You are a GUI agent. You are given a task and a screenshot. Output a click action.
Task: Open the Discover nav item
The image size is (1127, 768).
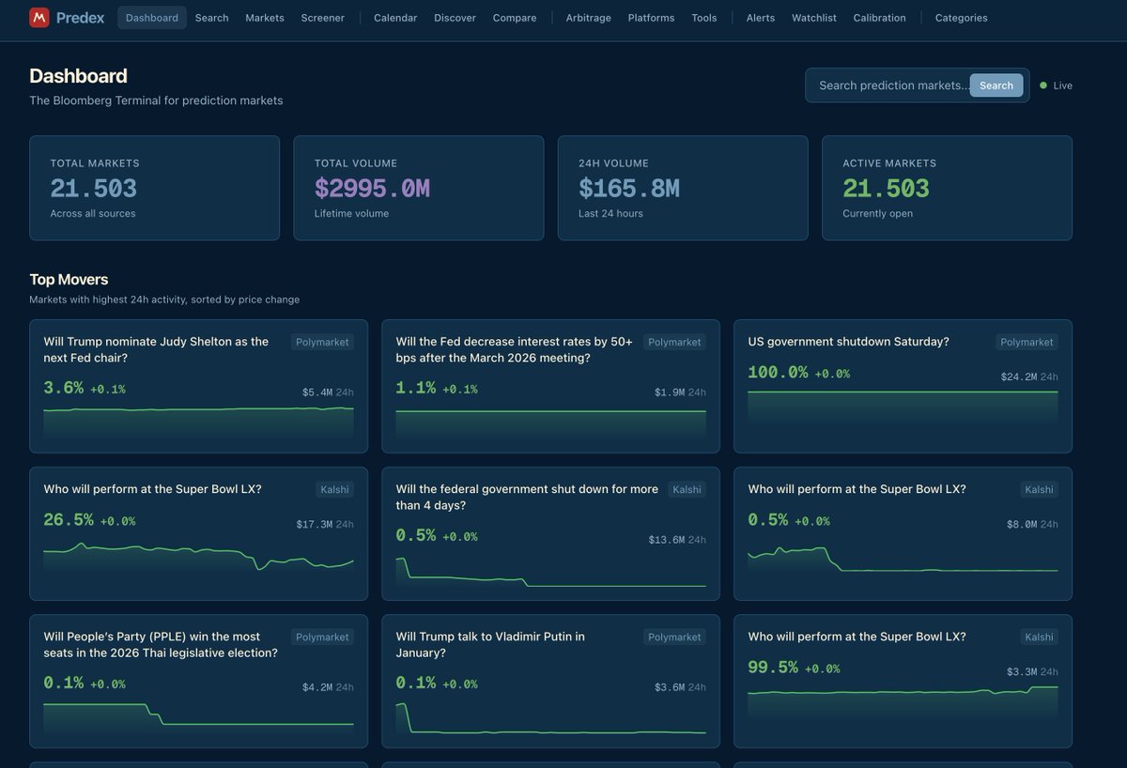tap(455, 18)
